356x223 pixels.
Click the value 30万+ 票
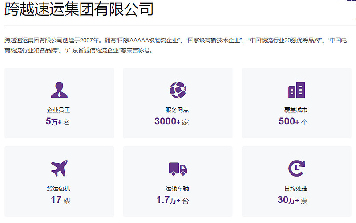coord(293,200)
